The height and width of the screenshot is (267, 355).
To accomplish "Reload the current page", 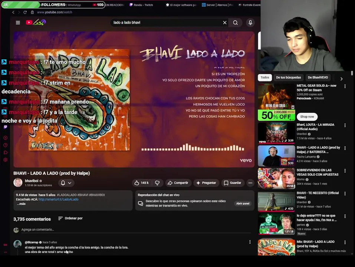I will click(25, 12).
